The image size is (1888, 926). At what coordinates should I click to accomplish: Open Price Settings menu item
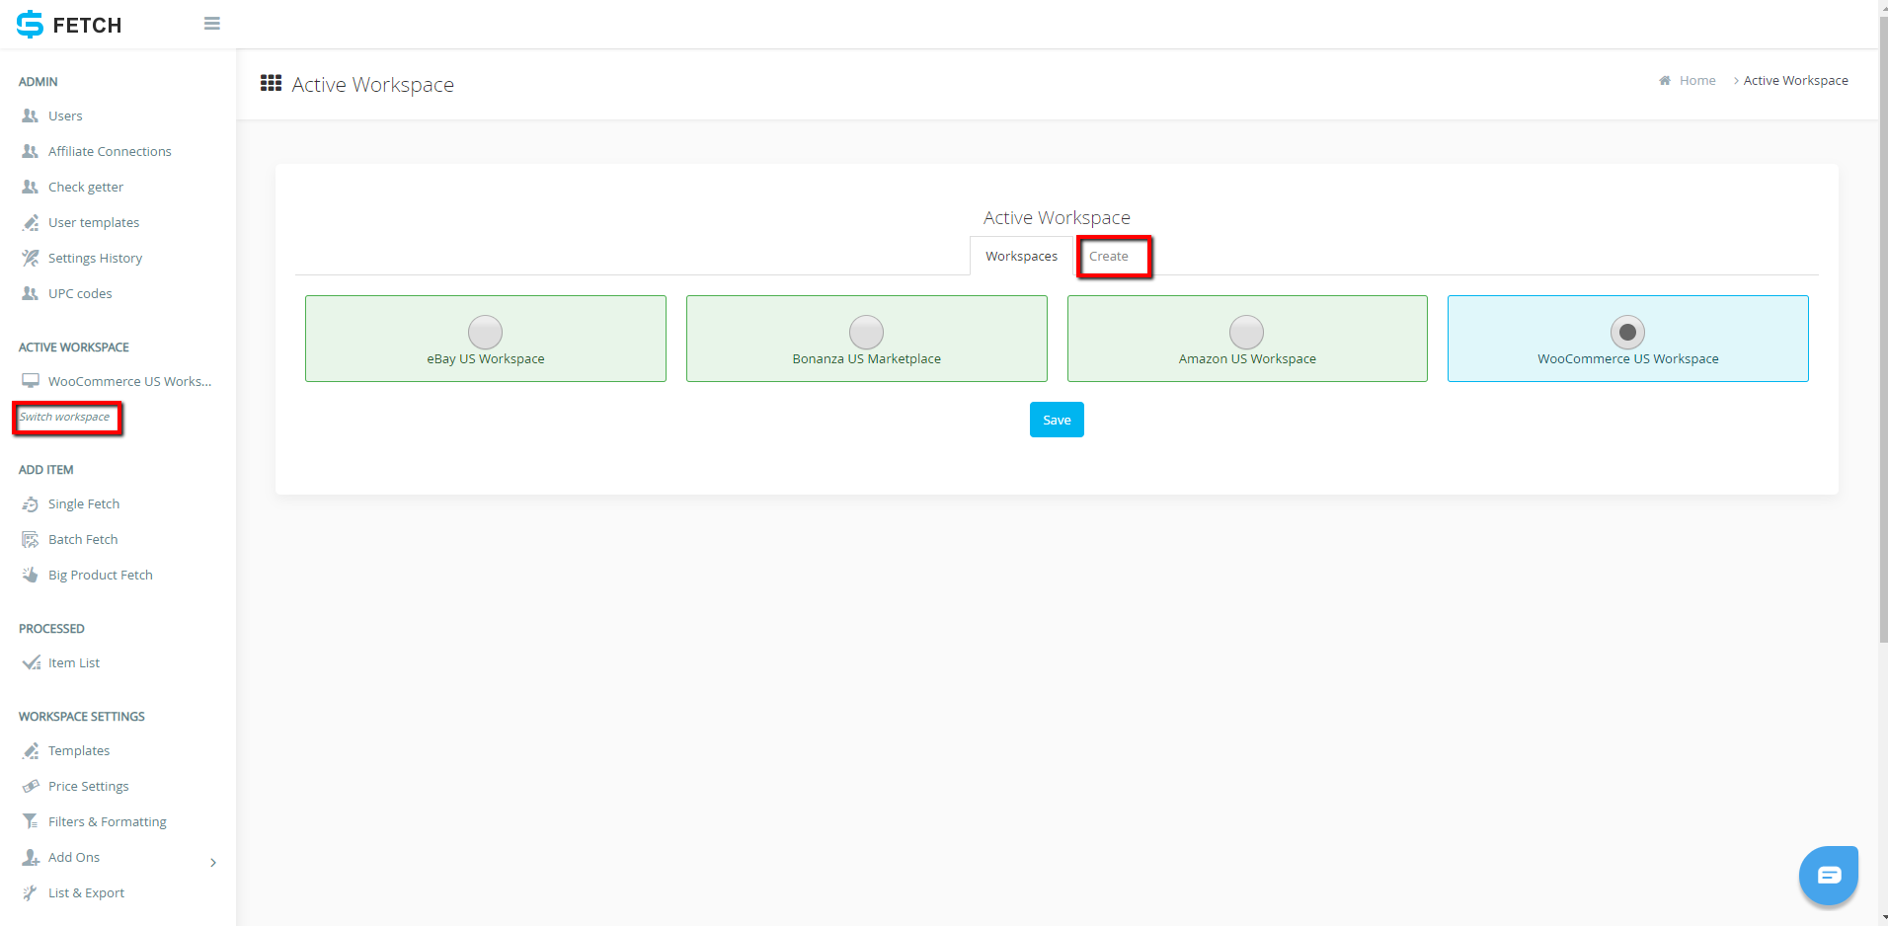89,786
